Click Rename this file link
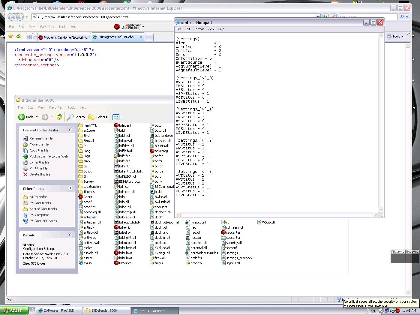Image resolution: width=420 pixels, height=315 pixels. (41, 138)
